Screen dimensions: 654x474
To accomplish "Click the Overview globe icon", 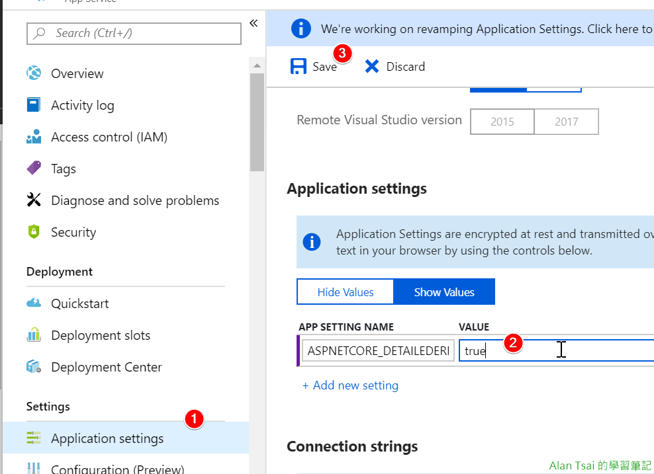I will coord(34,73).
